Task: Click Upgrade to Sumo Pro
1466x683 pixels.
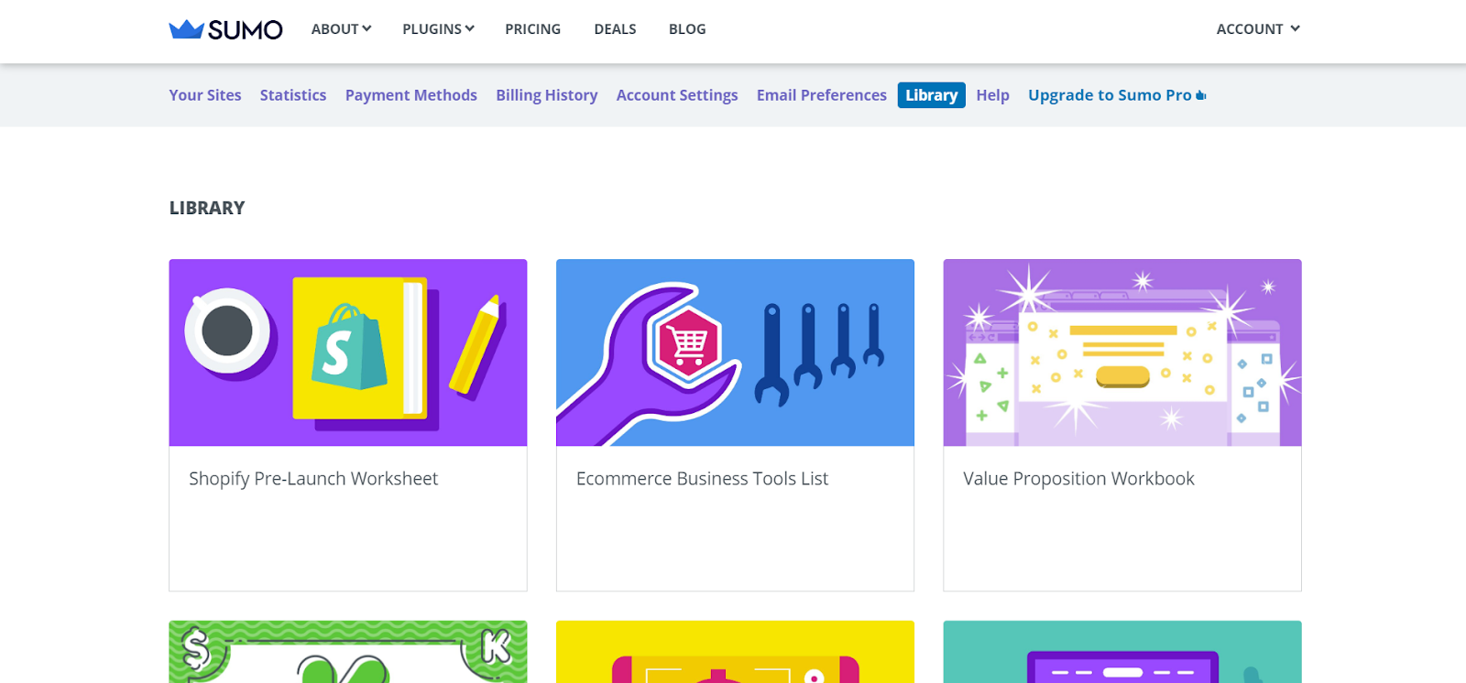Action: [1117, 95]
